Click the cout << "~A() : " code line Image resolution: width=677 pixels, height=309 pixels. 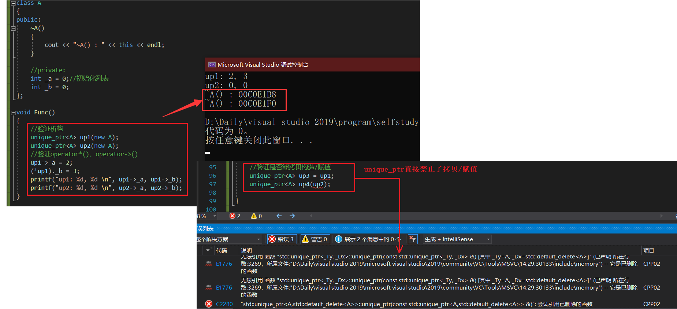104,45
